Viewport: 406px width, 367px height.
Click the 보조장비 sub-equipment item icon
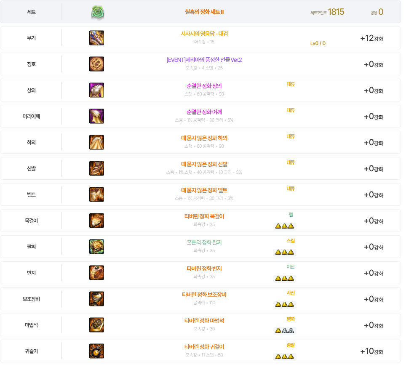point(96,299)
